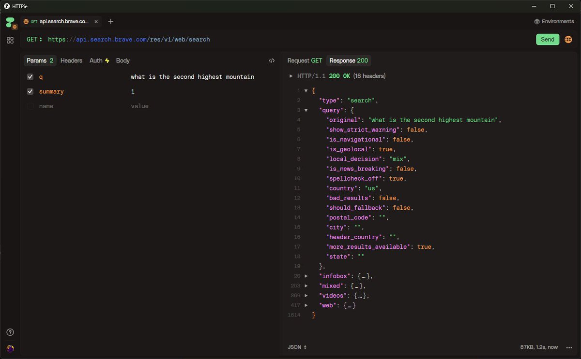This screenshot has width=581, height=359.
Task: Edit the summary parameter value 1
Action: pyautogui.click(x=133, y=91)
